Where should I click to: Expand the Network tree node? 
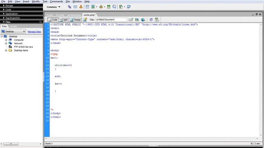[x=6, y=43]
